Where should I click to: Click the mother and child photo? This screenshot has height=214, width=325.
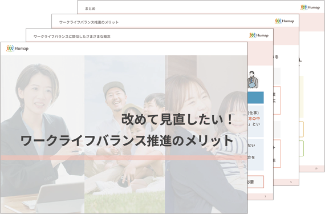point(206,134)
